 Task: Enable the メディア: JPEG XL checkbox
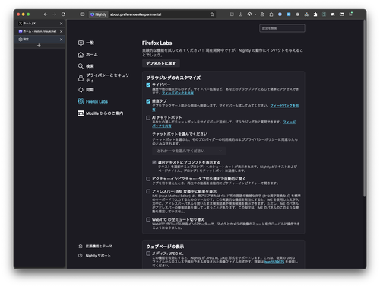pyautogui.click(x=148, y=254)
